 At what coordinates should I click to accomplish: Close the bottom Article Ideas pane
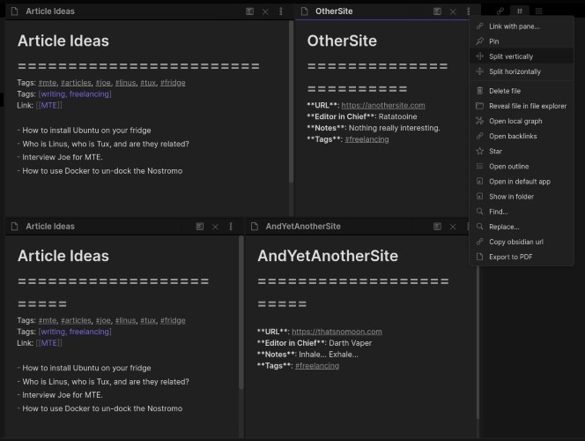tap(215, 227)
